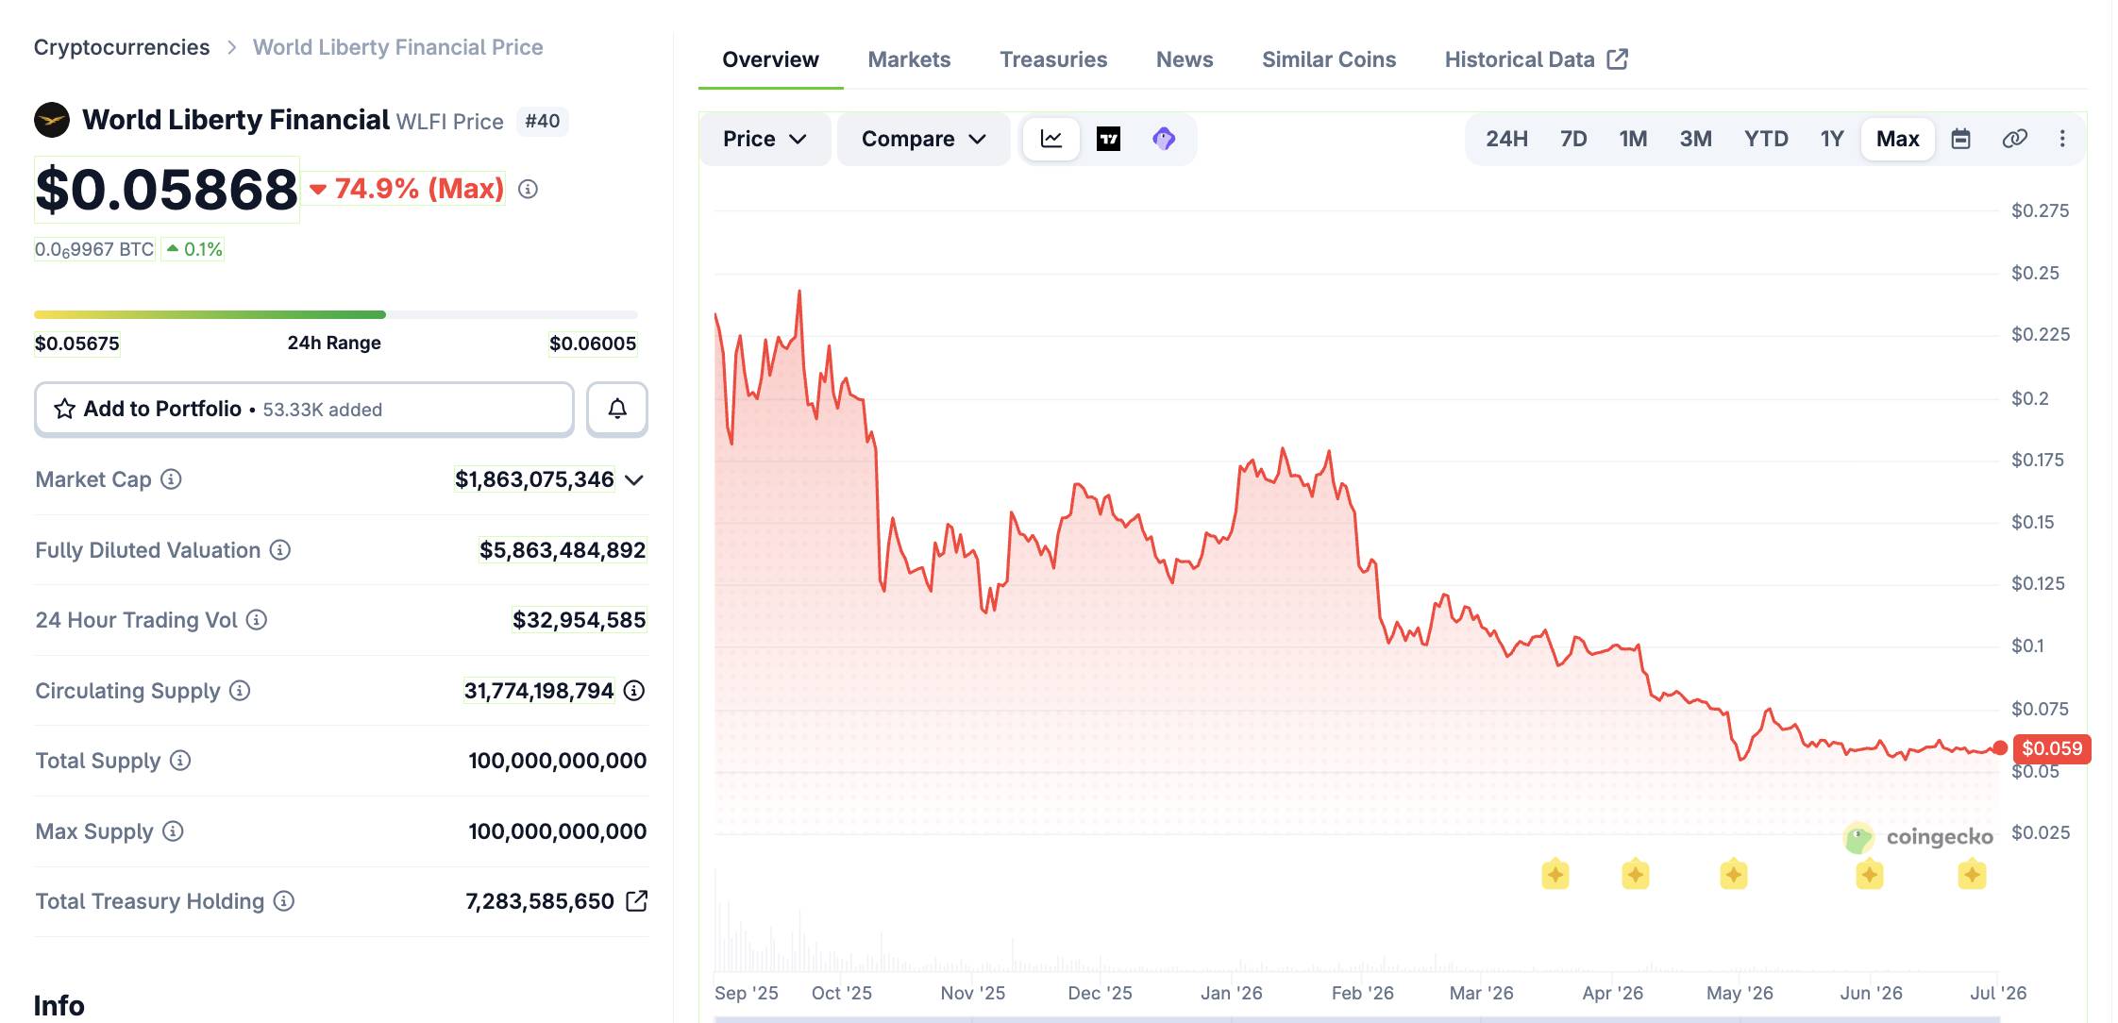
Task: Click info icon next to Max percentage
Action: pos(529,190)
